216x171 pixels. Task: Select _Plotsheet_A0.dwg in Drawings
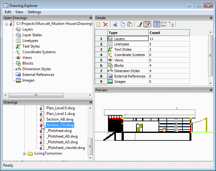(62, 136)
